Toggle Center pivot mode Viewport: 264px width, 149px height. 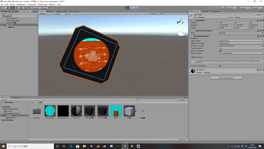tap(35, 8)
